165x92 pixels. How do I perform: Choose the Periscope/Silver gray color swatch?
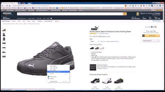(97, 48)
